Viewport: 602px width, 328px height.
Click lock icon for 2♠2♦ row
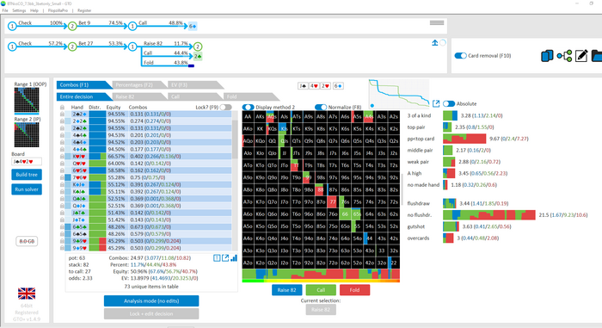pyautogui.click(x=62, y=114)
